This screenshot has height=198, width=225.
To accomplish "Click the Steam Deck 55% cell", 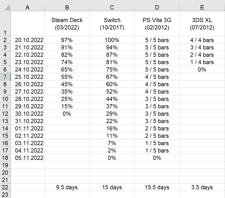I will click(67, 77).
